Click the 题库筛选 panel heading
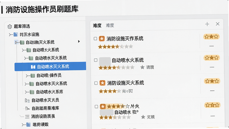Image resolution: width=229 pixels, height=129 pixels. click(x=22, y=26)
